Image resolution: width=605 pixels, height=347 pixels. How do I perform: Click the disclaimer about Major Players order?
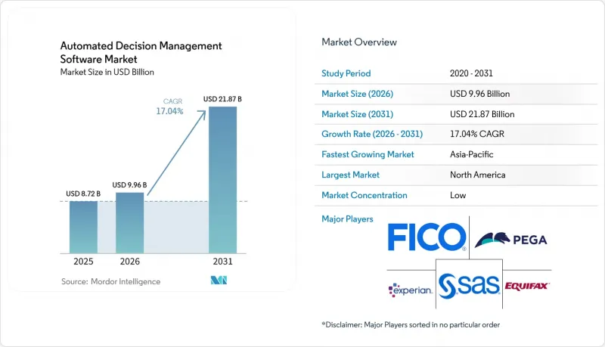[411, 324]
